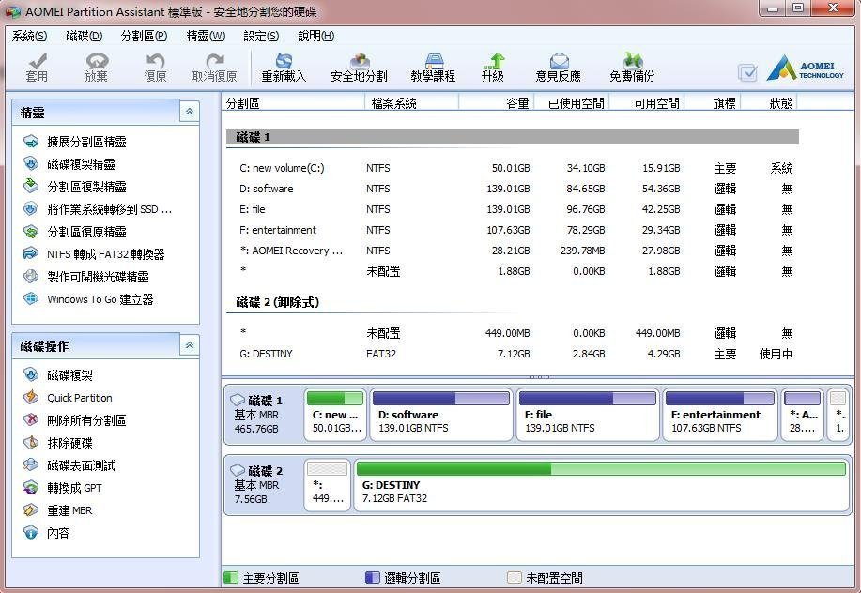Select the E: file partition row
Screen dimensions: 861x593
pyautogui.click(x=513, y=209)
